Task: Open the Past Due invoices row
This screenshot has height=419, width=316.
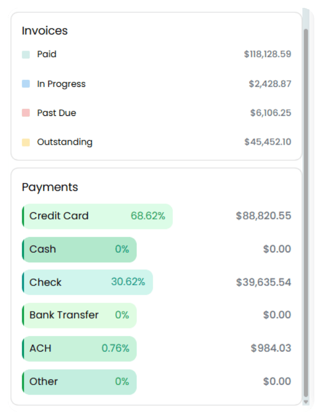Action: pyautogui.click(x=156, y=113)
